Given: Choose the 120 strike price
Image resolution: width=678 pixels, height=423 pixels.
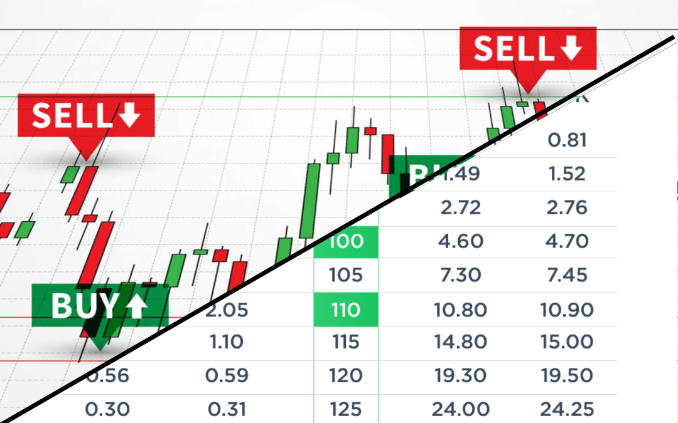Looking at the screenshot, I should [x=346, y=376].
